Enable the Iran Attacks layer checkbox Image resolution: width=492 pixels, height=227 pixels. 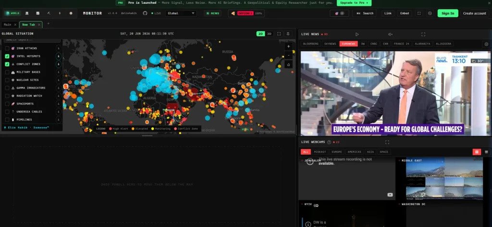pos(7,48)
